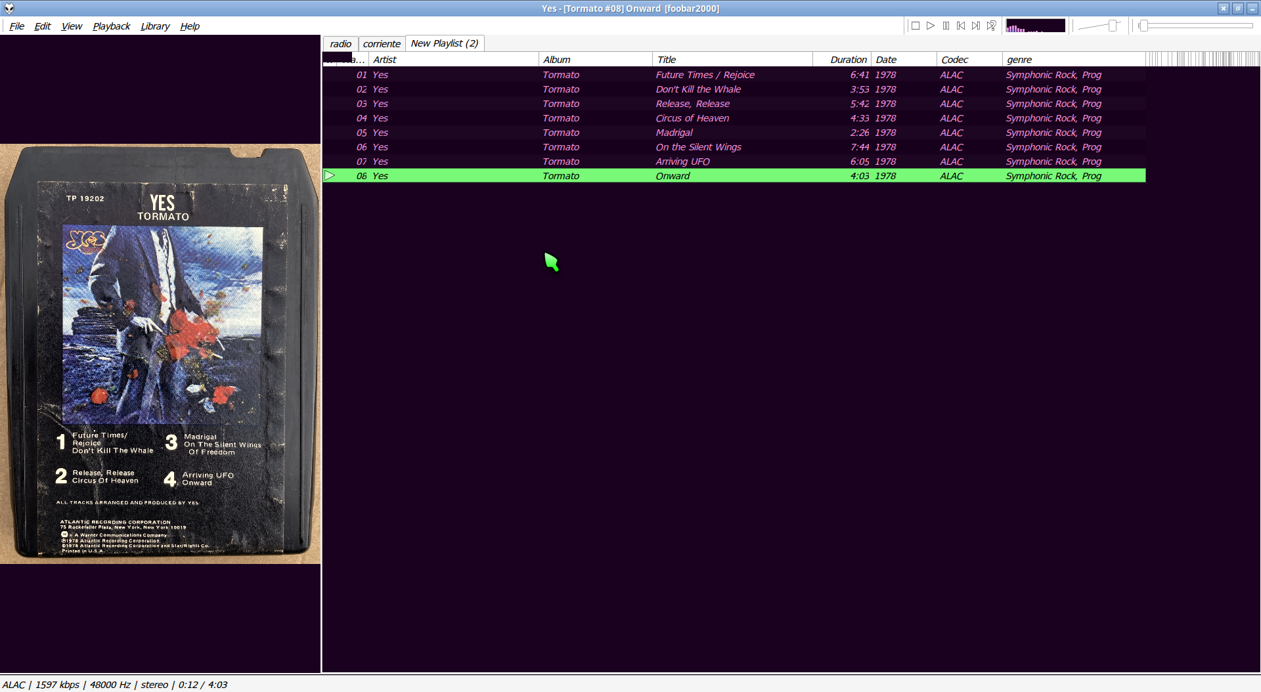Click the now-playing arrow indicator on Onward row

[x=330, y=176]
